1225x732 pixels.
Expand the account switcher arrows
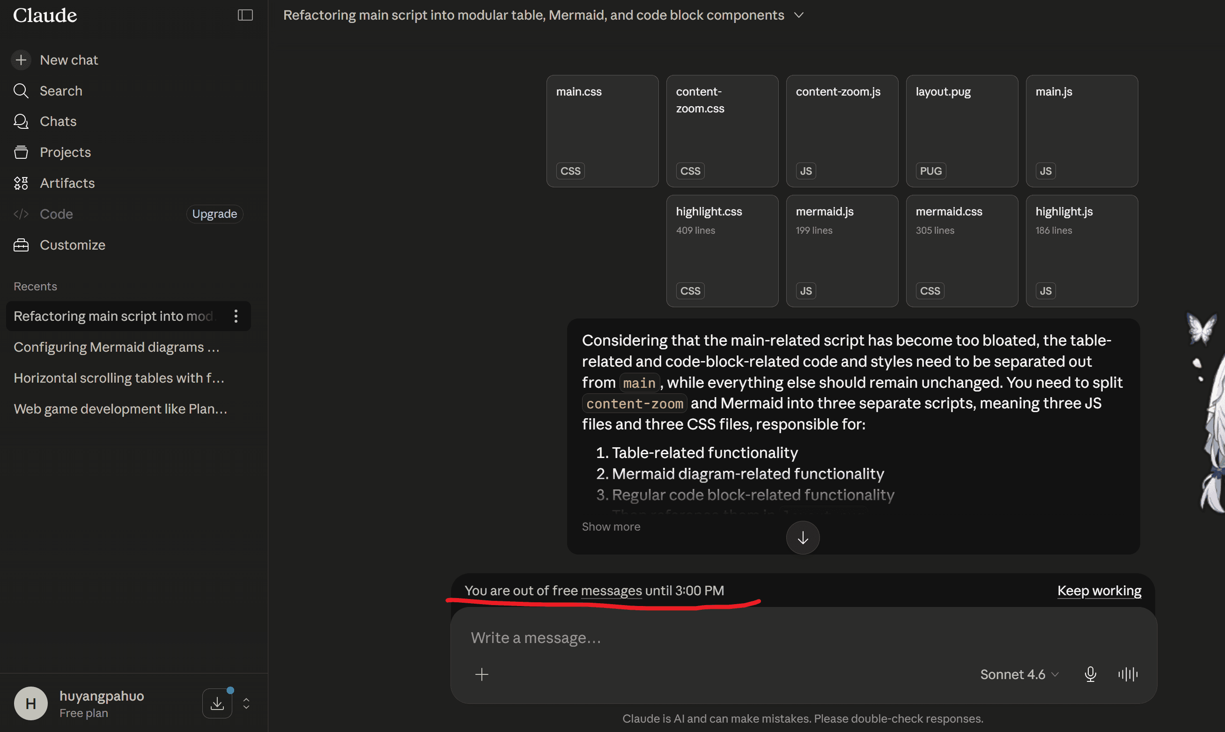pos(246,703)
